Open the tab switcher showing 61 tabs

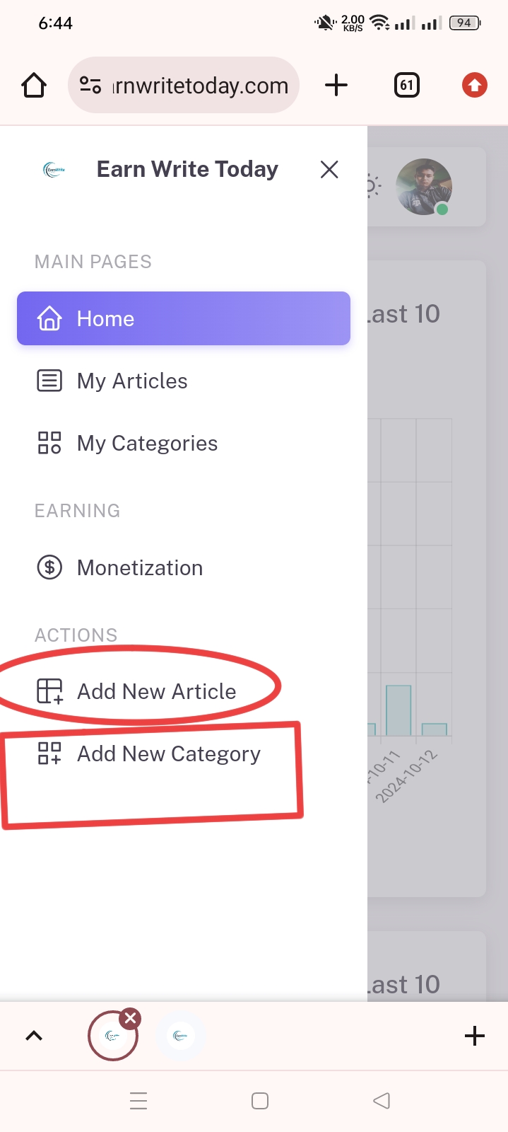[x=407, y=86]
